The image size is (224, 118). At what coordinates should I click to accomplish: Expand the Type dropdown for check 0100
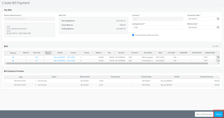pos(35,81)
